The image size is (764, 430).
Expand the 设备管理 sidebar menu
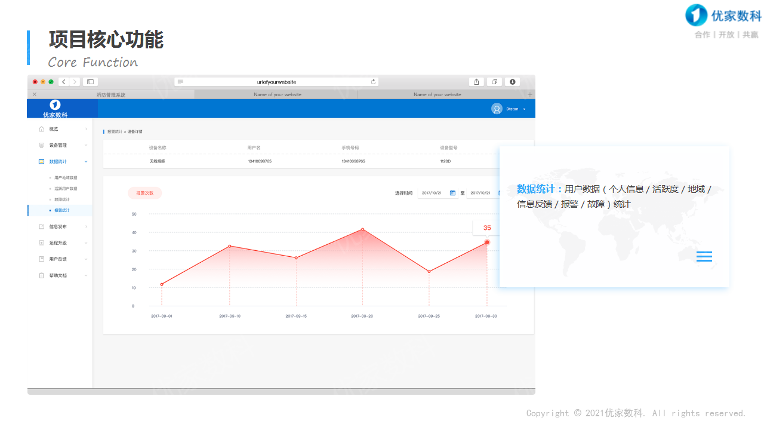coord(86,145)
